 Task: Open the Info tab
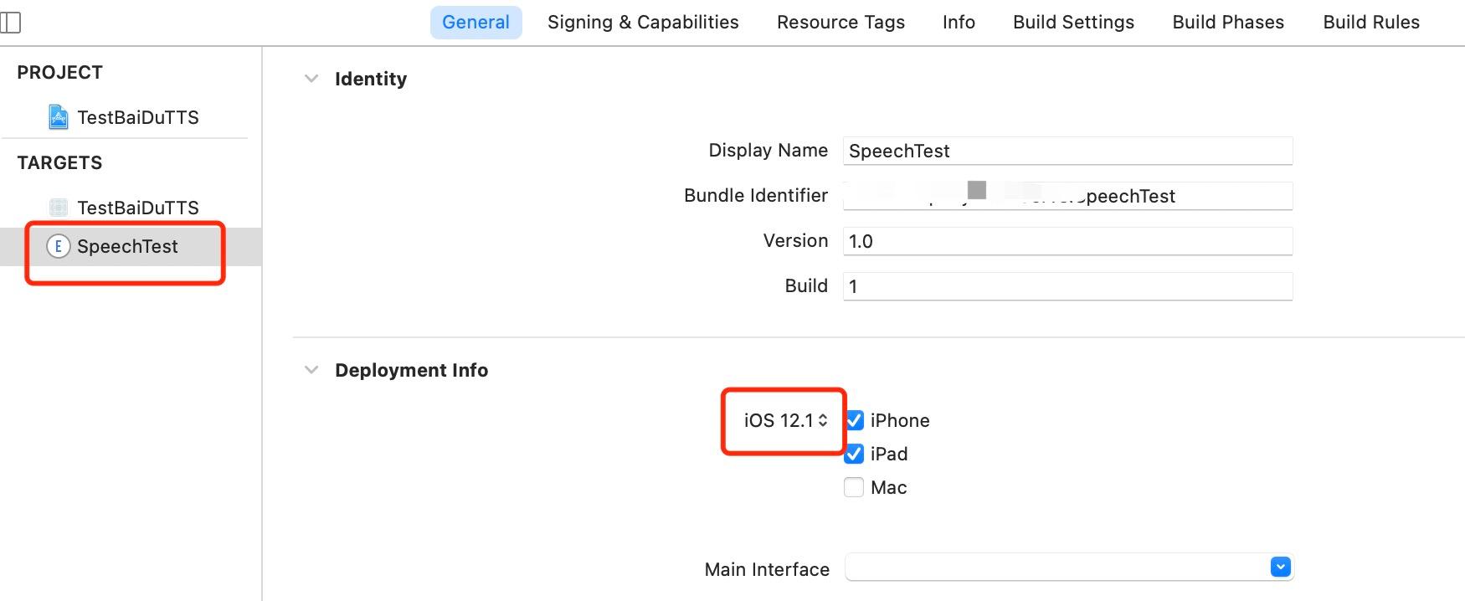(959, 23)
